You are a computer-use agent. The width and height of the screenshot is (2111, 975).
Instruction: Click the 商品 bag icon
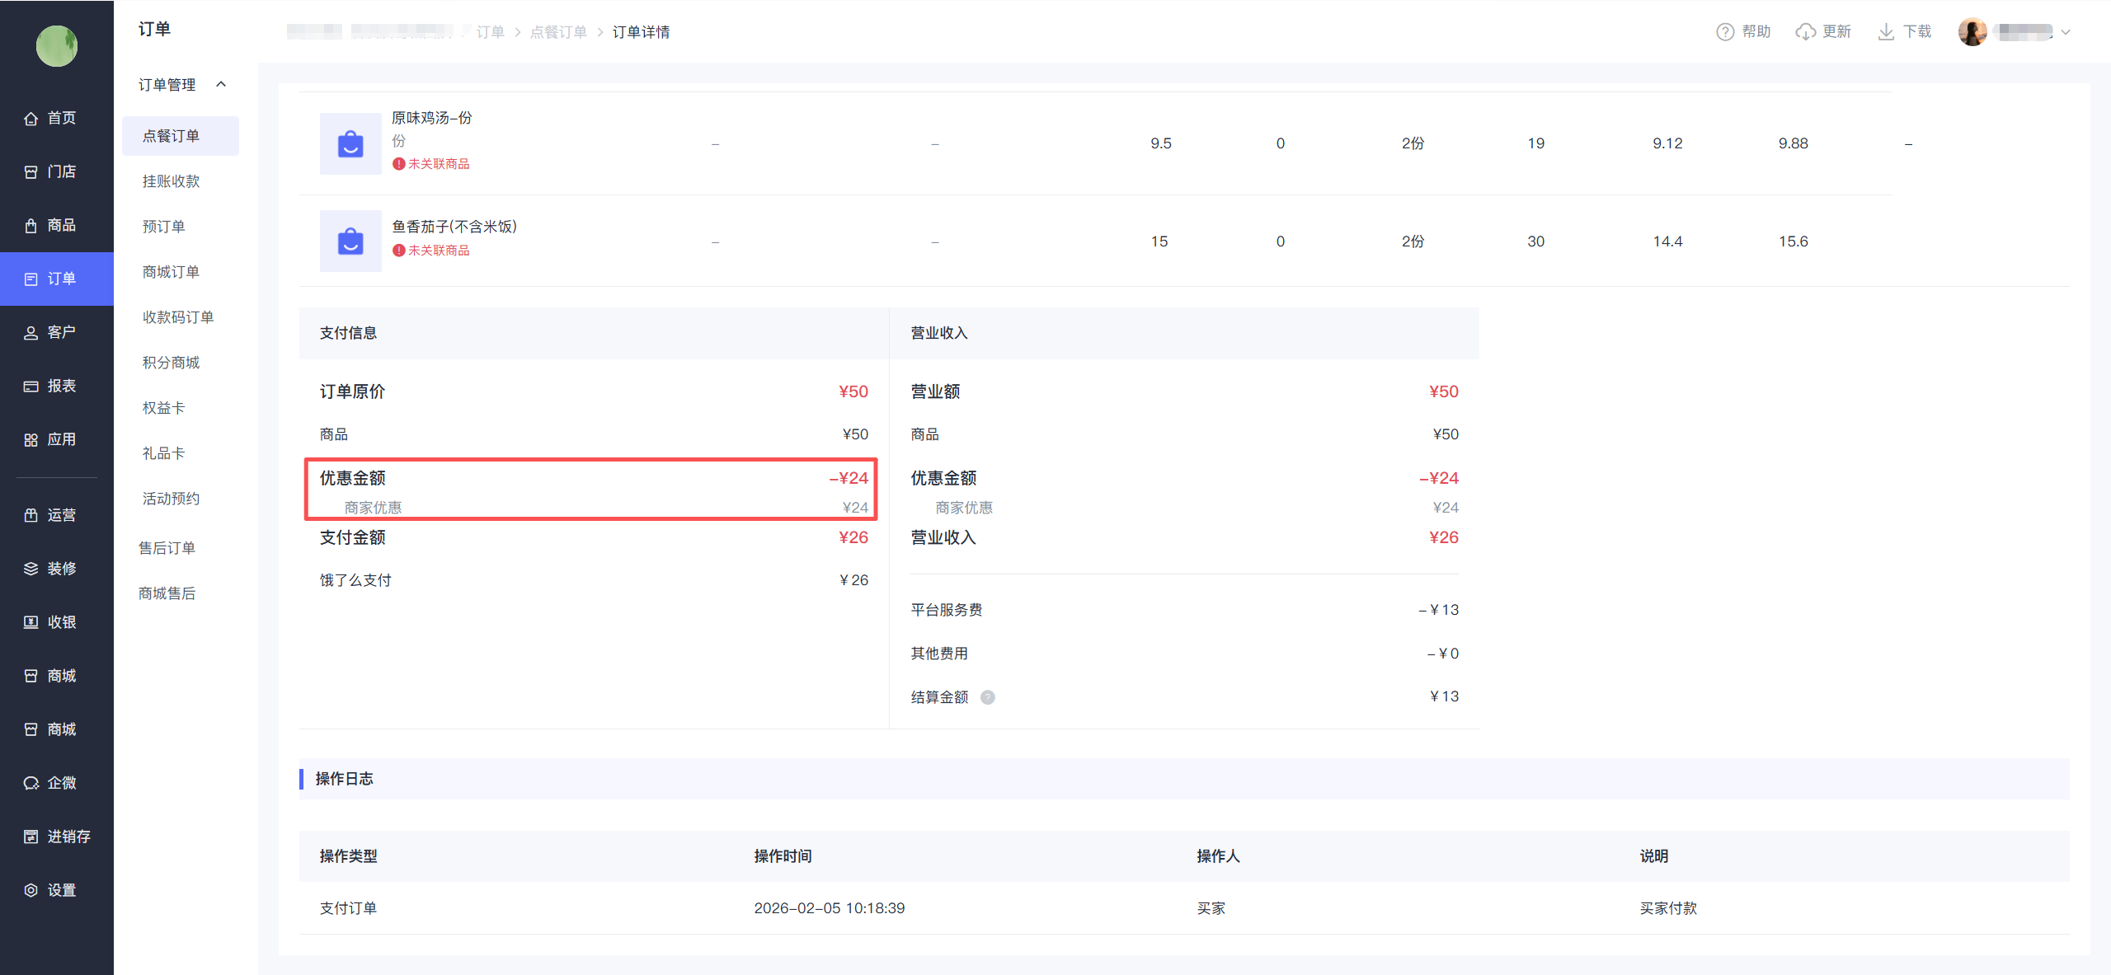click(x=31, y=225)
